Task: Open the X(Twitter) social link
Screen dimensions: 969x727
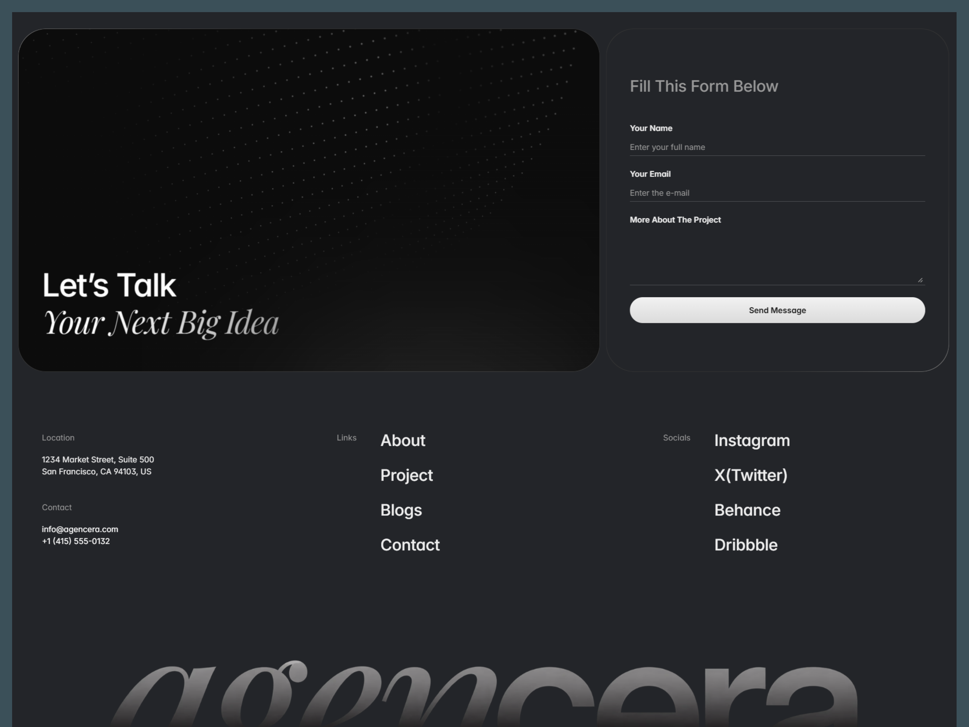Action: click(x=751, y=476)
